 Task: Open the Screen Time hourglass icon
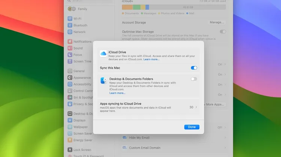tap(70, 61)
